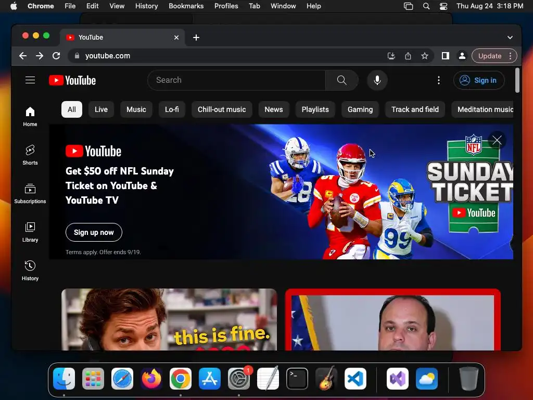Open the red-bordered video thumbnail
This screenshot has height=400, width=533.
coord(392,319)
